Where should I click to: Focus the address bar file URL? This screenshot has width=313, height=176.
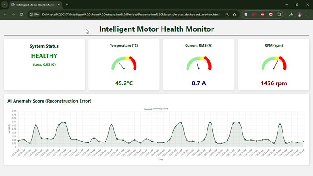point(131,15)
